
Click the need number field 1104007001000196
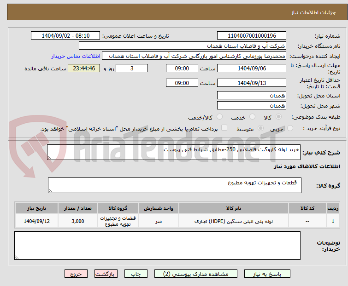(252, 36)
